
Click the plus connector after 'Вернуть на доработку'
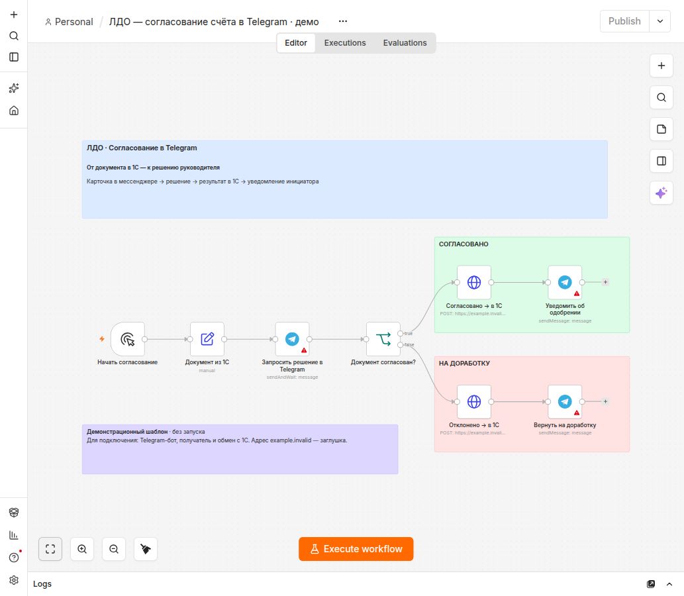605,401
